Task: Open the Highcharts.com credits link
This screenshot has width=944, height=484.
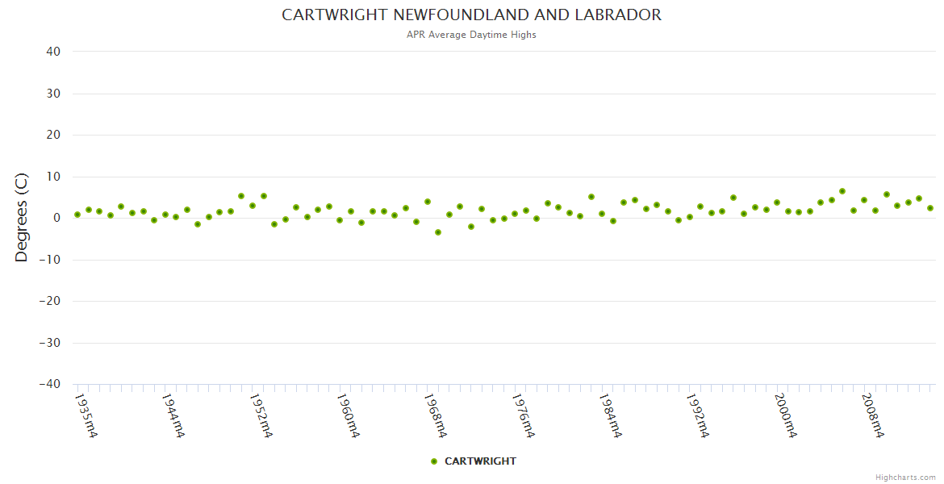Action: point(905,478)
